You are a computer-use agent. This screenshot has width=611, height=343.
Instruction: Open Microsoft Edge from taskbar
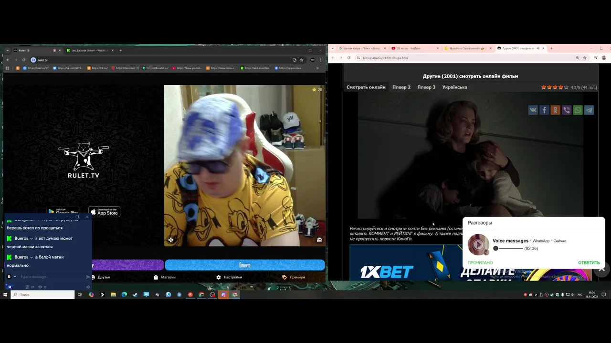click(124, 294)
